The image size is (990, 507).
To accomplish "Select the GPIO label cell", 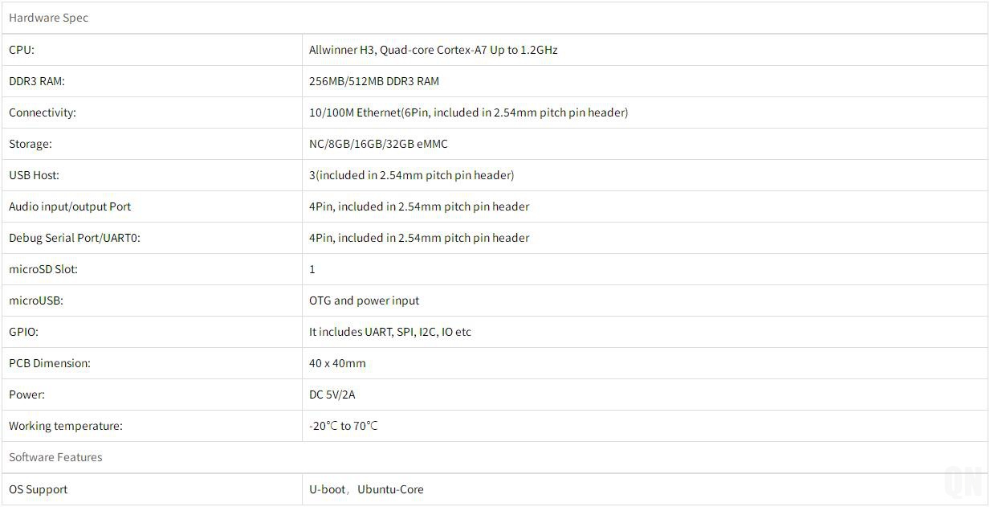I will coord(23,332).
